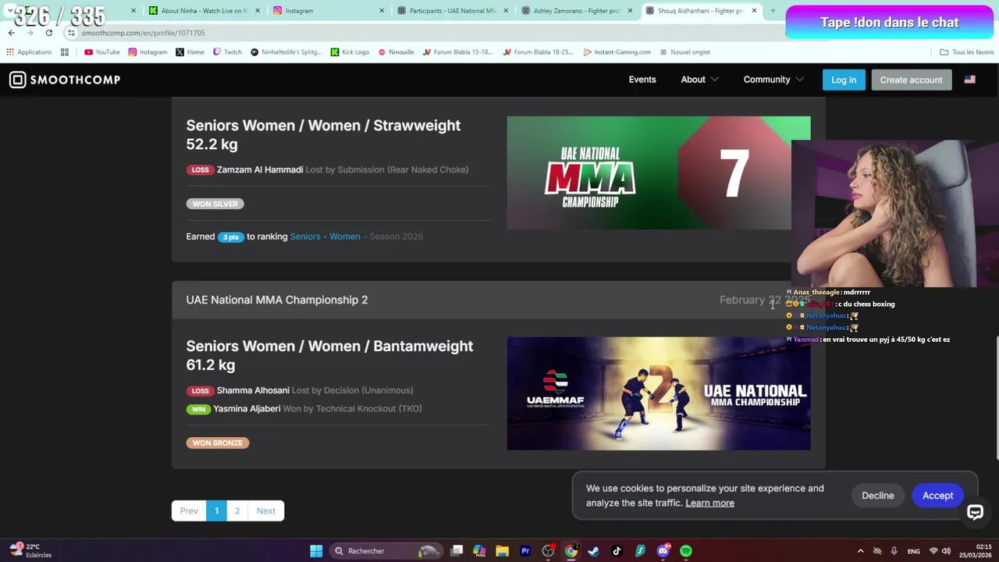Go back to the previous page
Image resolution: width=999 pixels, height=562 pixels.
(x=11, y=33)
